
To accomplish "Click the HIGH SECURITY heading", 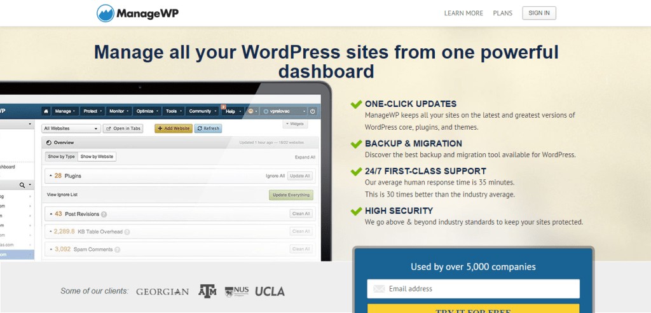I will click(x=399, y=211).
